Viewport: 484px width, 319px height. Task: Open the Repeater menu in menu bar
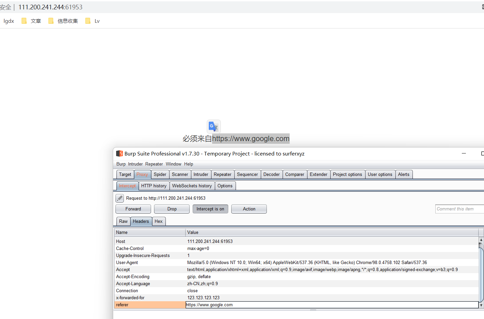(154, 164)
